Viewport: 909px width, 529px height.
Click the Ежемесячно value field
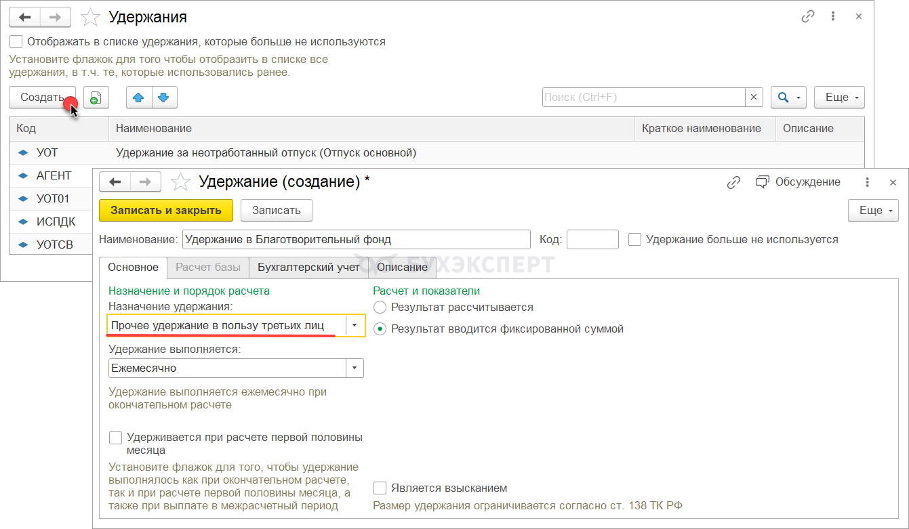tap(228, 368)
